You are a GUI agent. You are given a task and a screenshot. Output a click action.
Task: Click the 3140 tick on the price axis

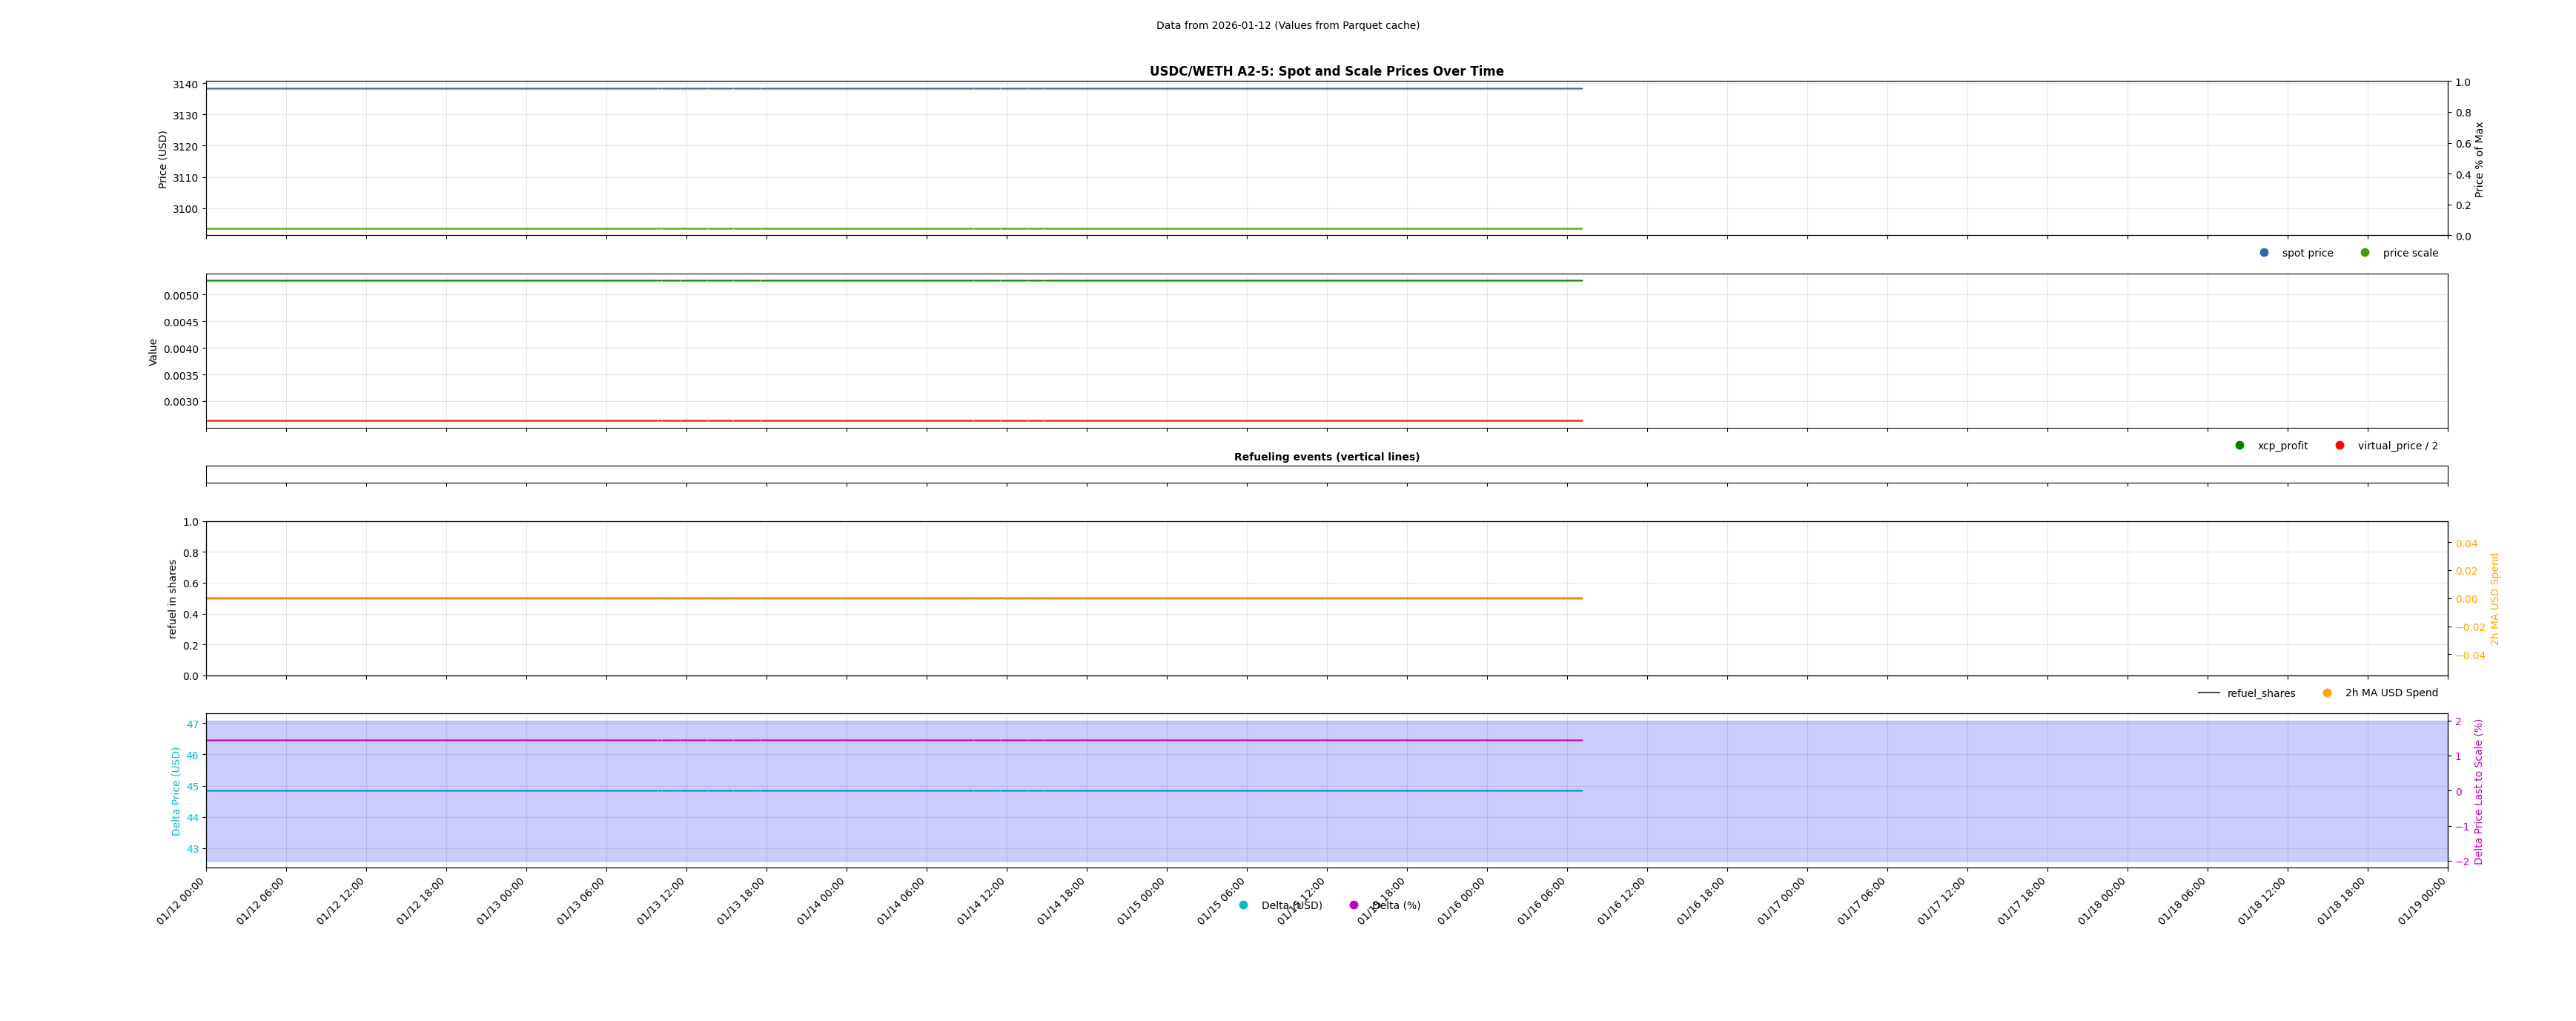[x=185, y=85]
